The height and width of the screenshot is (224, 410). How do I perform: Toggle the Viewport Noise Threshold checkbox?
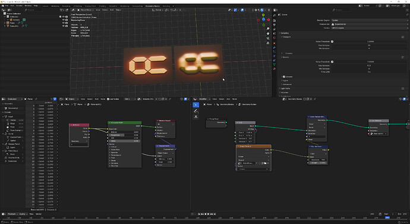(x=332, y=42)
